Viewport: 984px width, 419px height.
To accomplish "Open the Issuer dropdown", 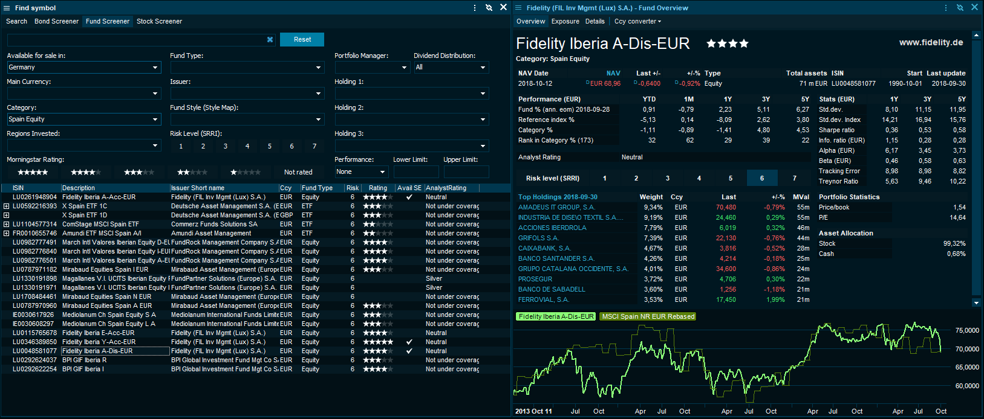I will tap(247, 94).
